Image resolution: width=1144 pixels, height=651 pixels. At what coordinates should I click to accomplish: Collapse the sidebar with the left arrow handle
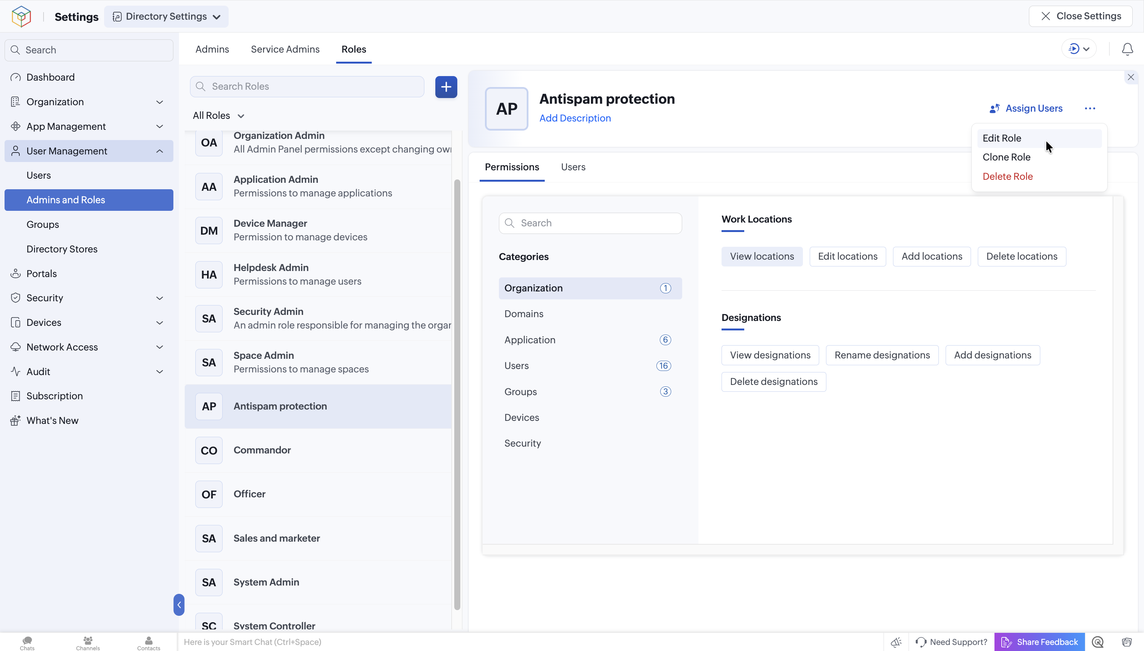point(179,604)
